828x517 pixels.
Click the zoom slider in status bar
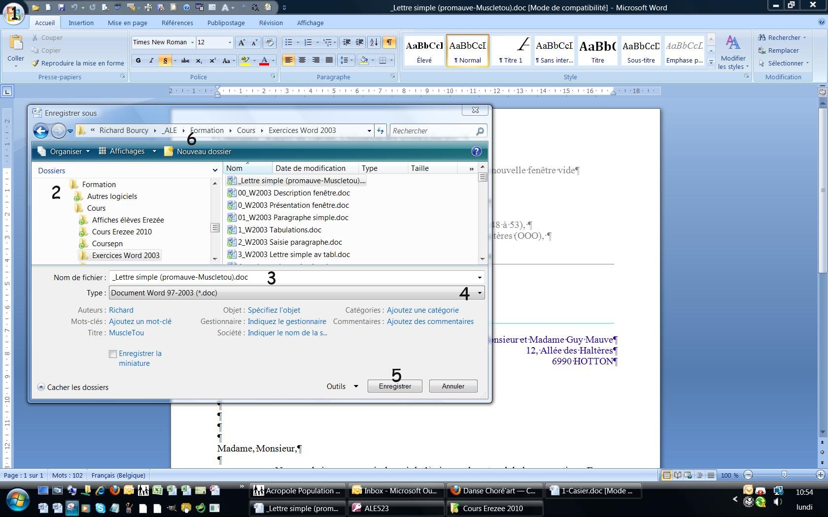tap(784, 475)
